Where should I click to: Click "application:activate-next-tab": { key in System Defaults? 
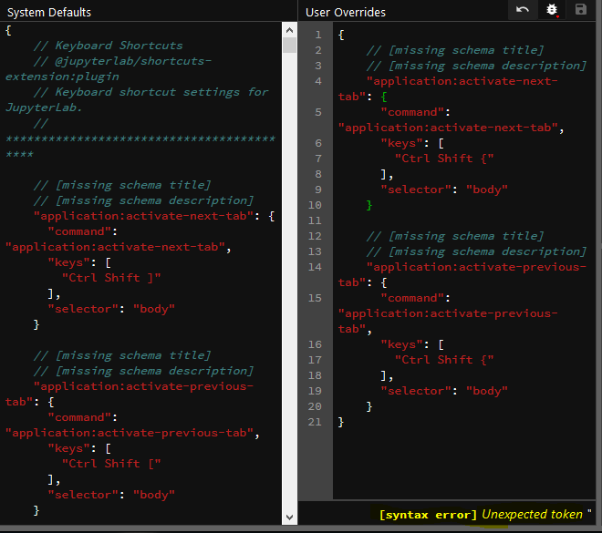click(x=154, y=216)
